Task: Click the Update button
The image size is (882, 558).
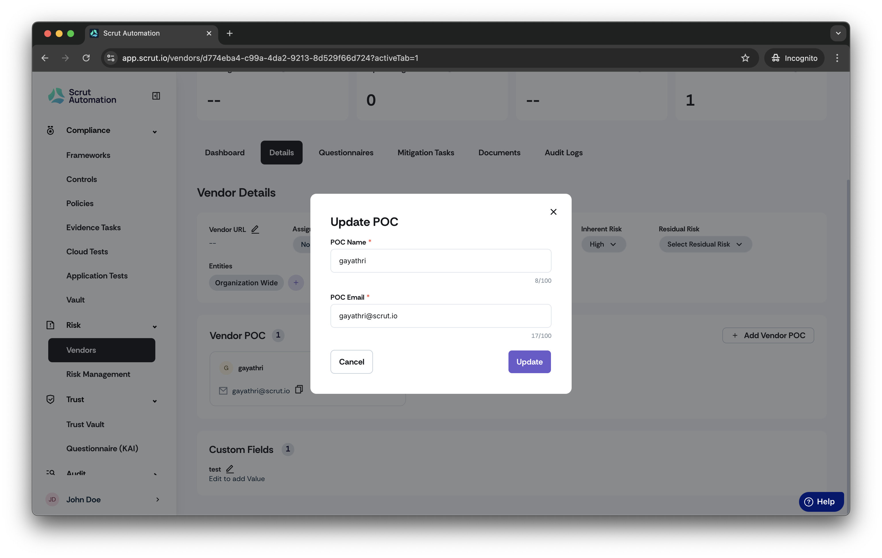Action: tap(529, 362)
